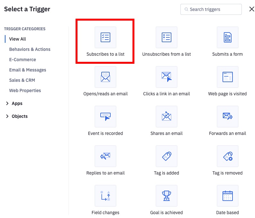
Task: Choose Clicks a link in an email icon
Action: pos(167,77)
